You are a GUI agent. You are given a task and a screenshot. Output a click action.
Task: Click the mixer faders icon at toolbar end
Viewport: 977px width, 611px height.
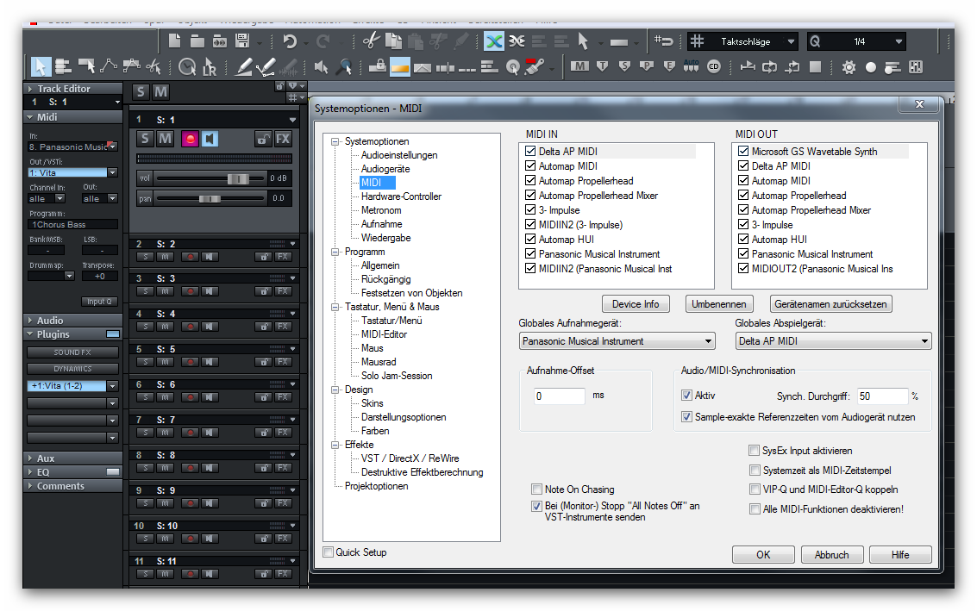click(x=916, y=66)
